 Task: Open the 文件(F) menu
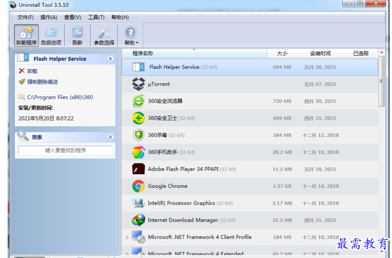coord(25,17)
